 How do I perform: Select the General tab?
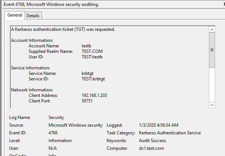15,15
